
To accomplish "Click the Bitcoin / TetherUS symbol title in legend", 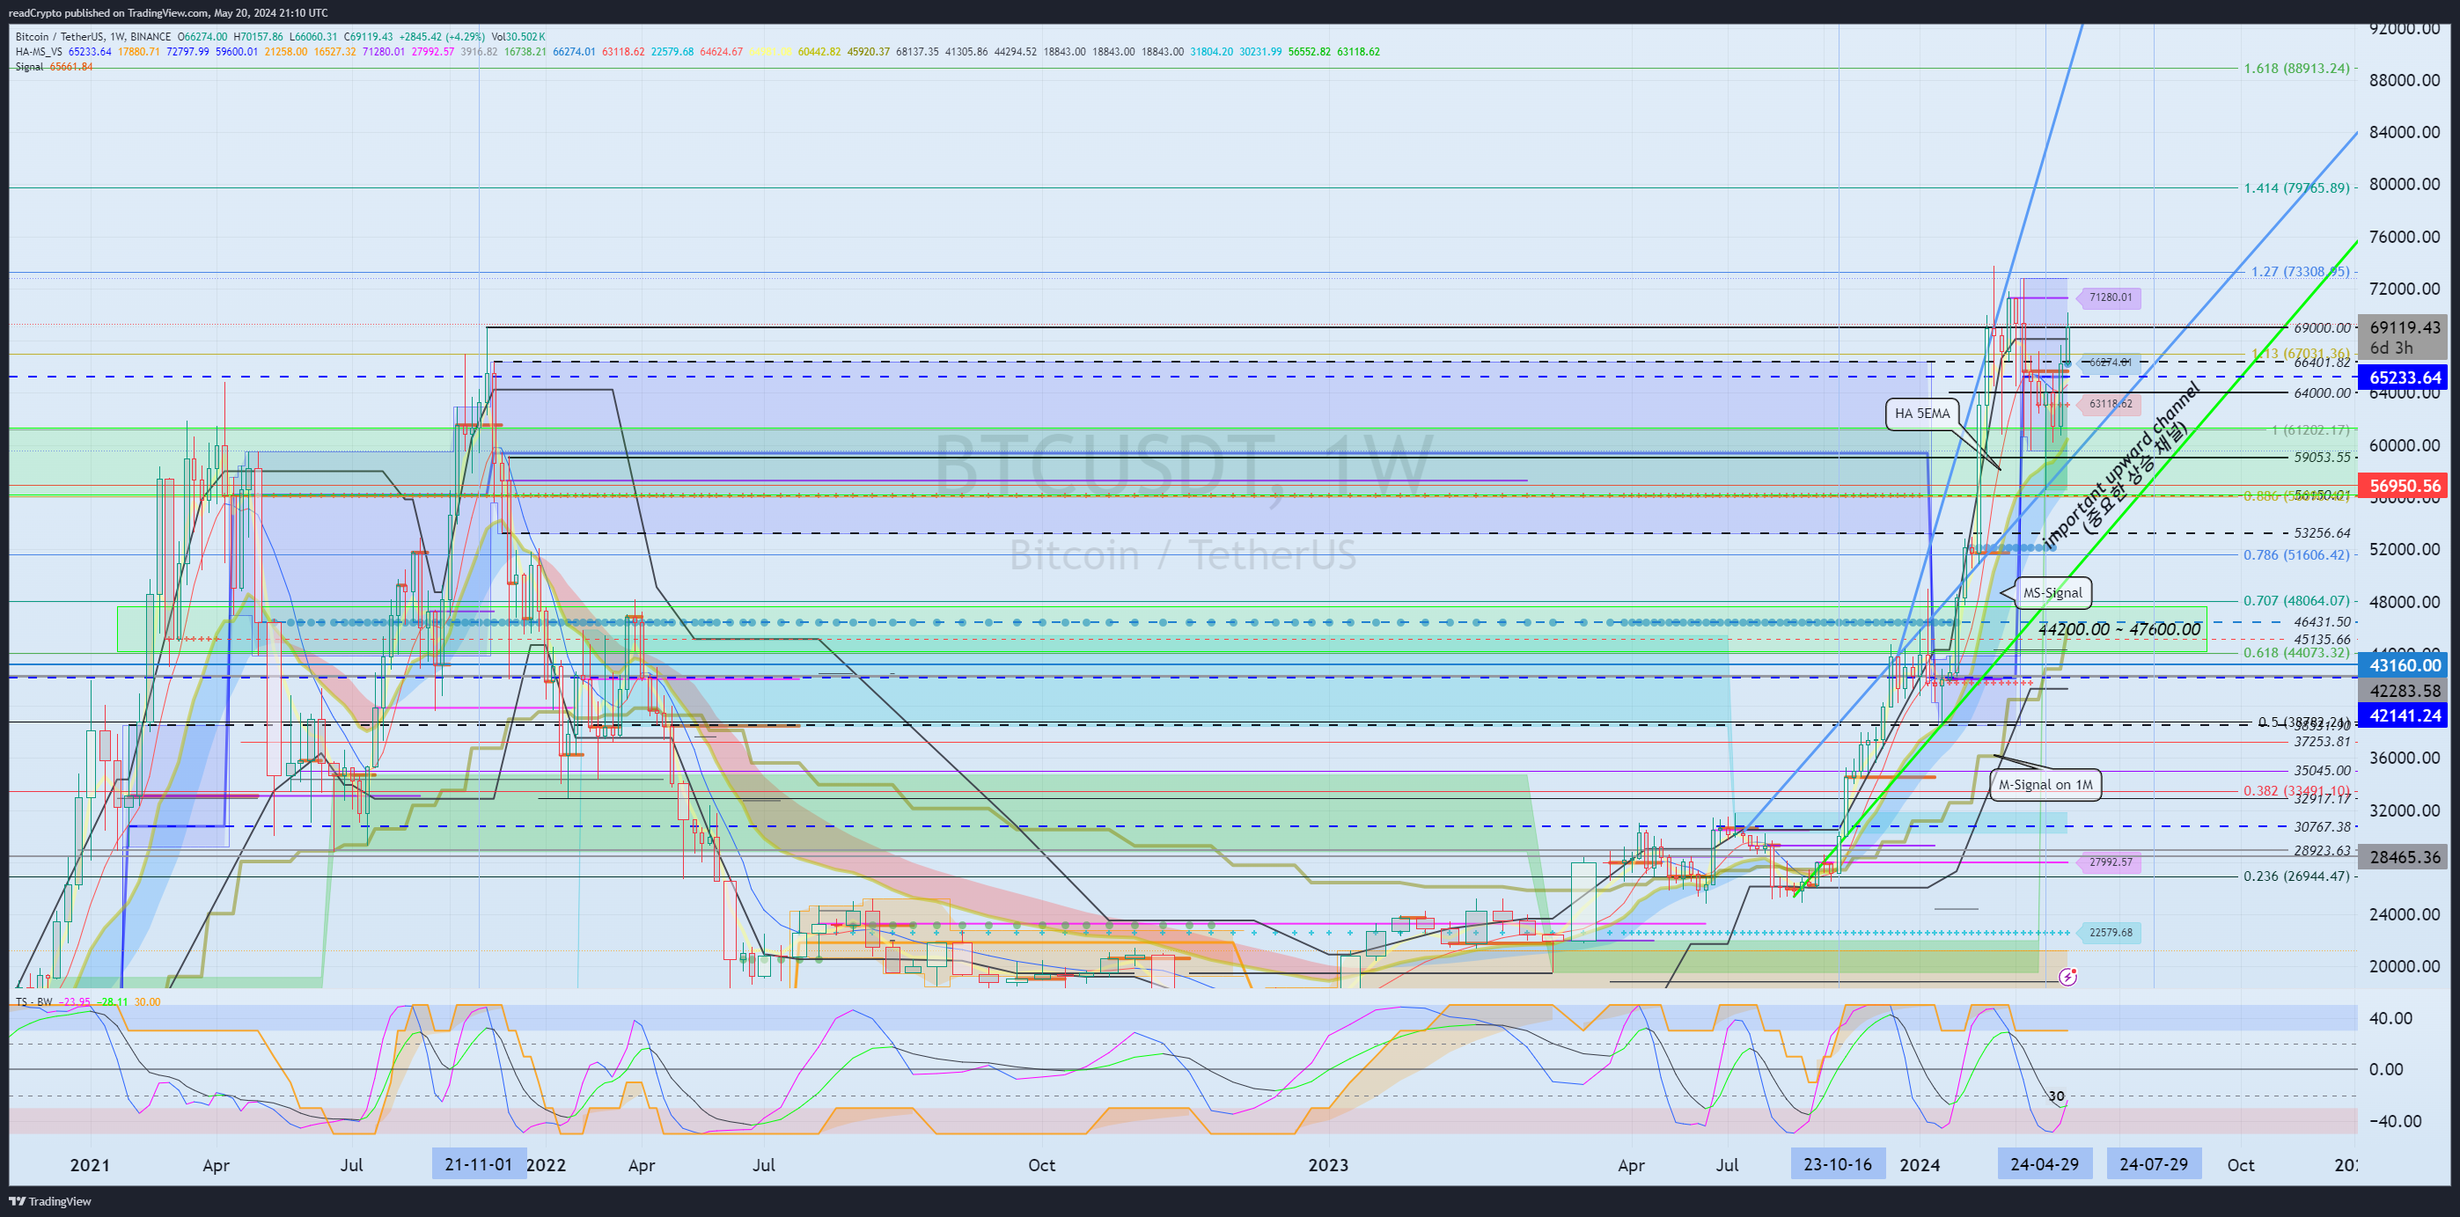I will click(57, 36).
